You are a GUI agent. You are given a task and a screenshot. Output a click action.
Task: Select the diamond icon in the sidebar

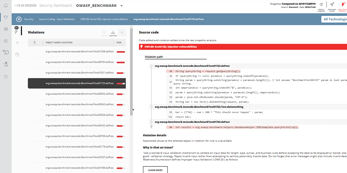[6, 17]
